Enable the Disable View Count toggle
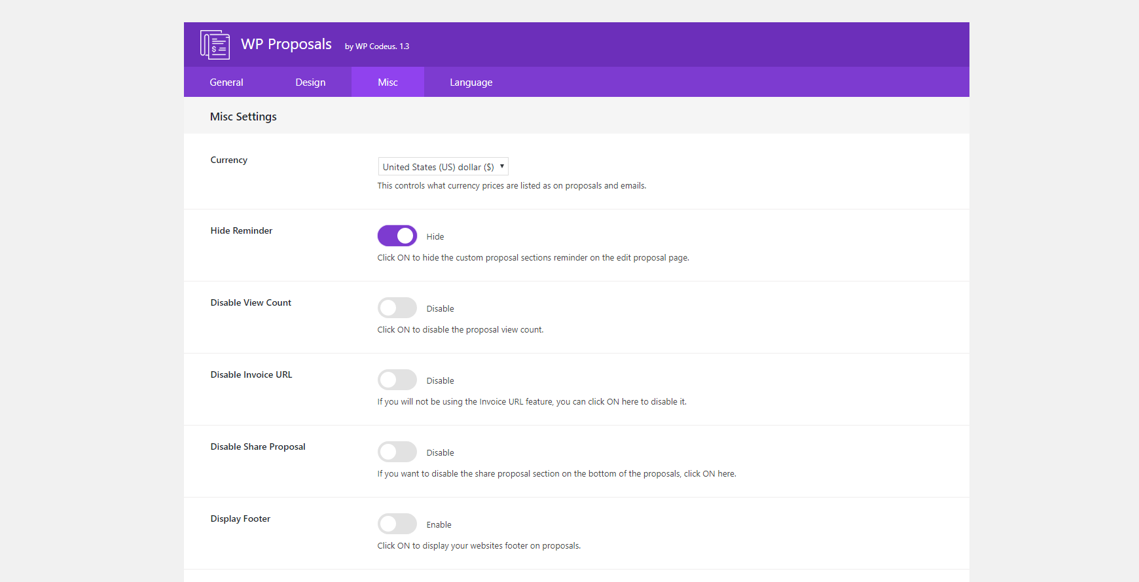 [397, 308]
